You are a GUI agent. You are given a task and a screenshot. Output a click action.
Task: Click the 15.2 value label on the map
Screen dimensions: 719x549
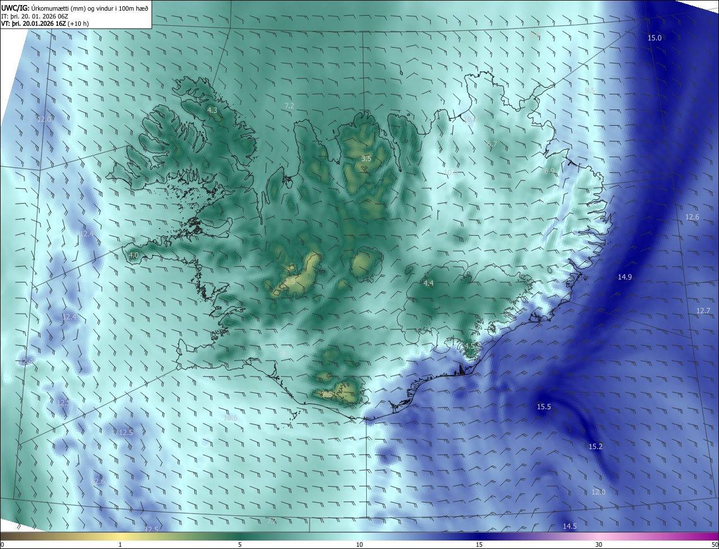pyautogui.click(x=595, y=447)
